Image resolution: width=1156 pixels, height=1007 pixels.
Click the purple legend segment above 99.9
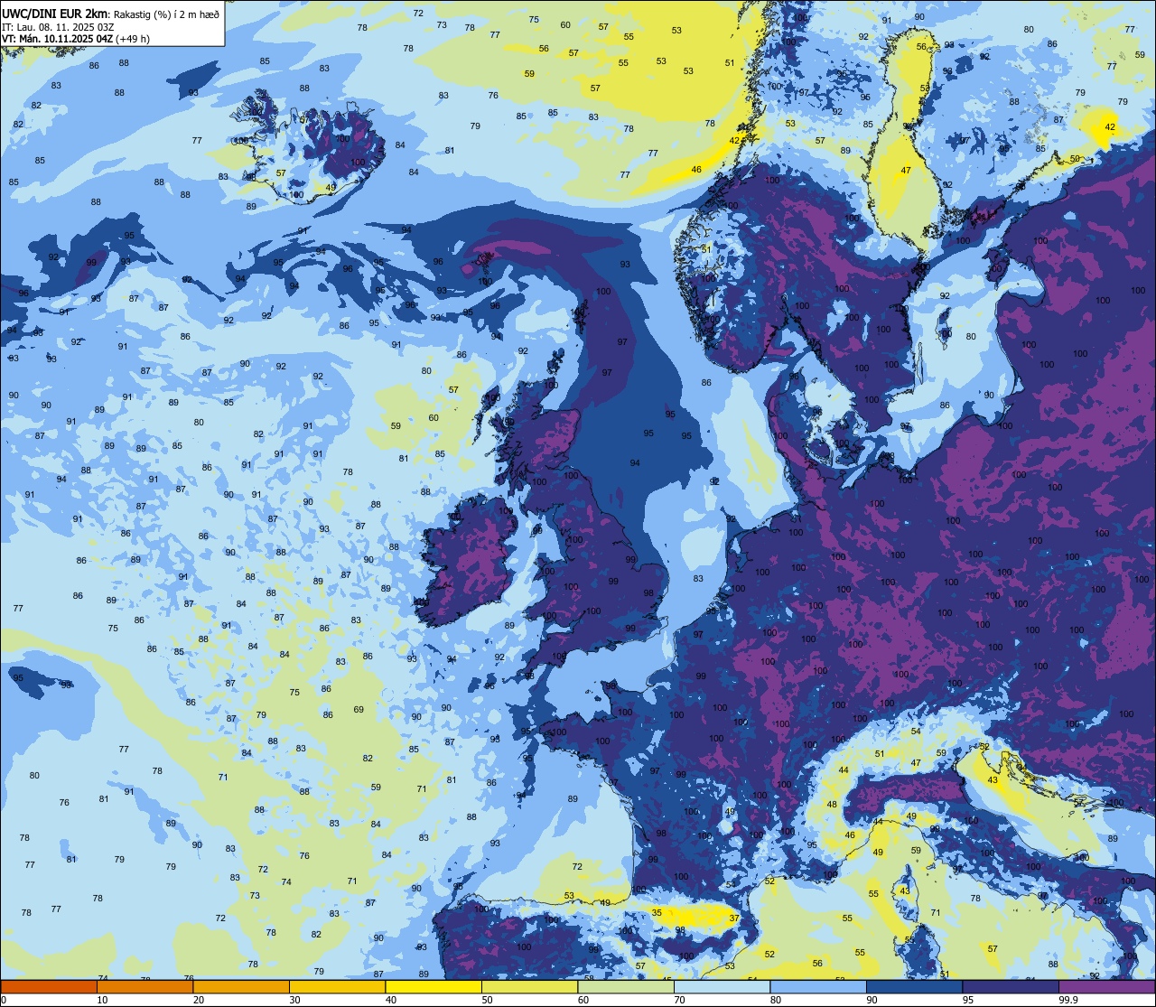(x=1106, y=987)
